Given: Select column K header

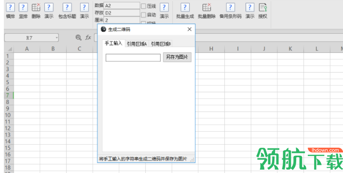Looking at the screenshot, I should pyautogui.click(x=290, y=49).
